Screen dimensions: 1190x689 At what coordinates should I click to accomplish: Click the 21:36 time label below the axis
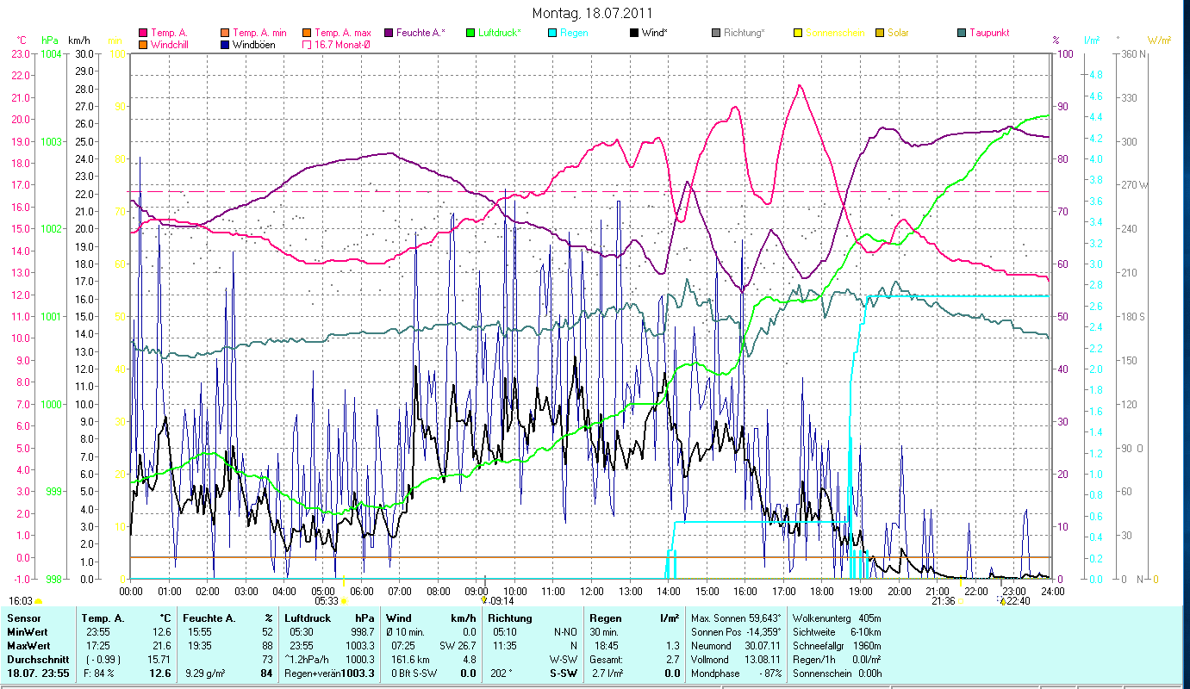(944, 601)
